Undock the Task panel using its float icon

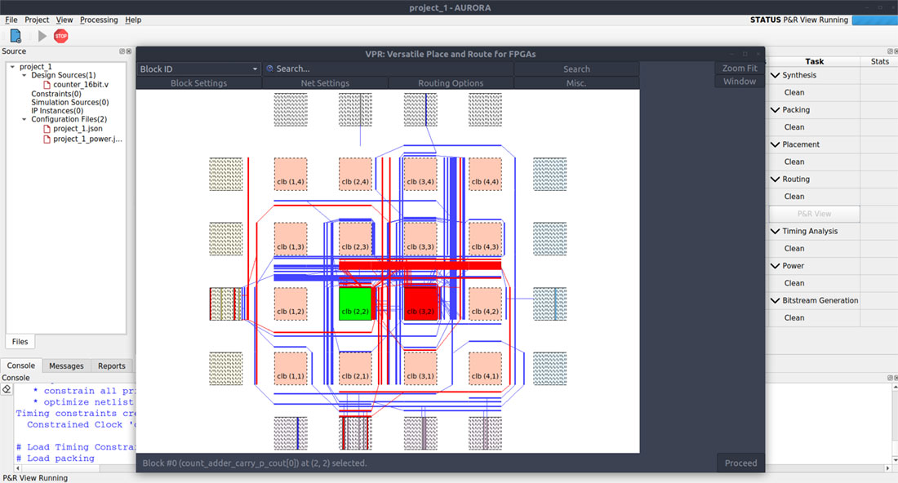889,51
